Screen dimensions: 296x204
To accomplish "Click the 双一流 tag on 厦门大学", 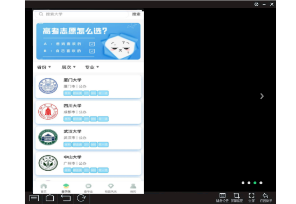I will (103, 93).
